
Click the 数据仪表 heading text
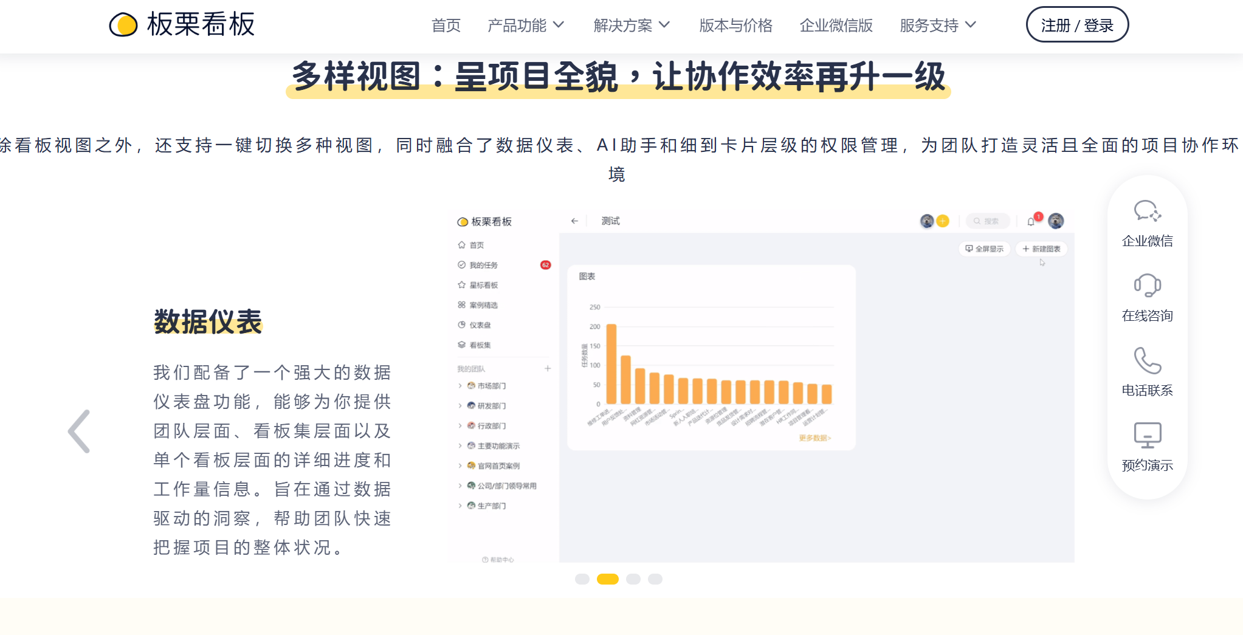208,321
